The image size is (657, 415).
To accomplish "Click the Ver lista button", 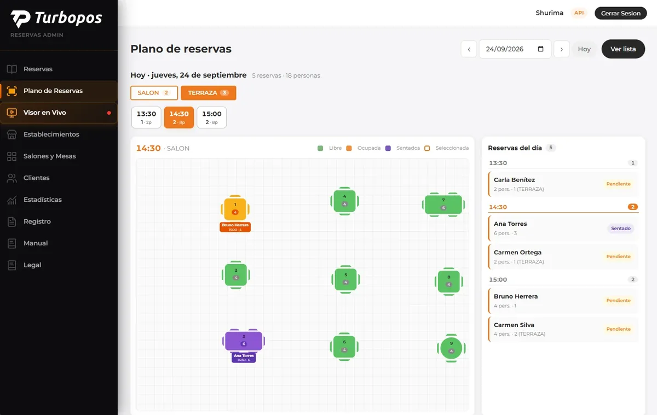I will 623,49.
